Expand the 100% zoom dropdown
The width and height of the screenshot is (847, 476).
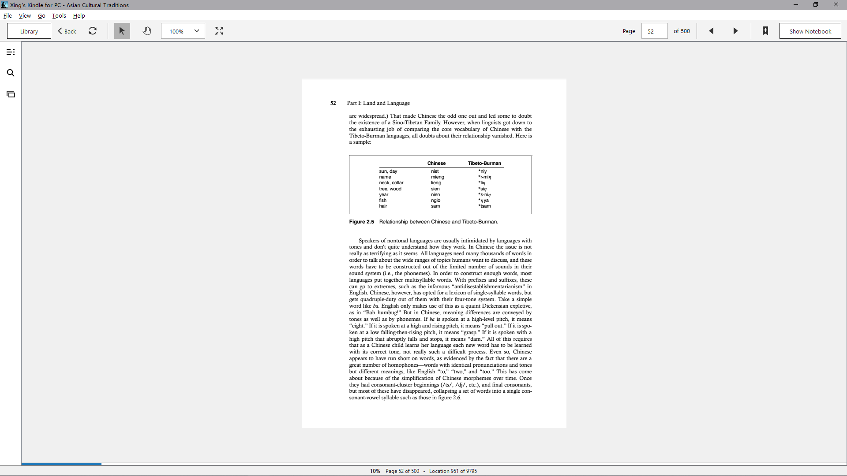pyautogui.click(x=183, y=31)
